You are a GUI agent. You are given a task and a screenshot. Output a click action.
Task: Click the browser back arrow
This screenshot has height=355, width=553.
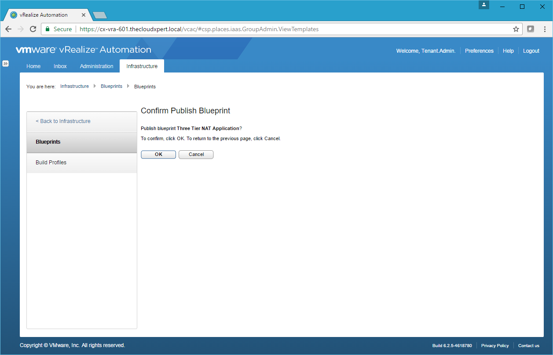point(8,29)
